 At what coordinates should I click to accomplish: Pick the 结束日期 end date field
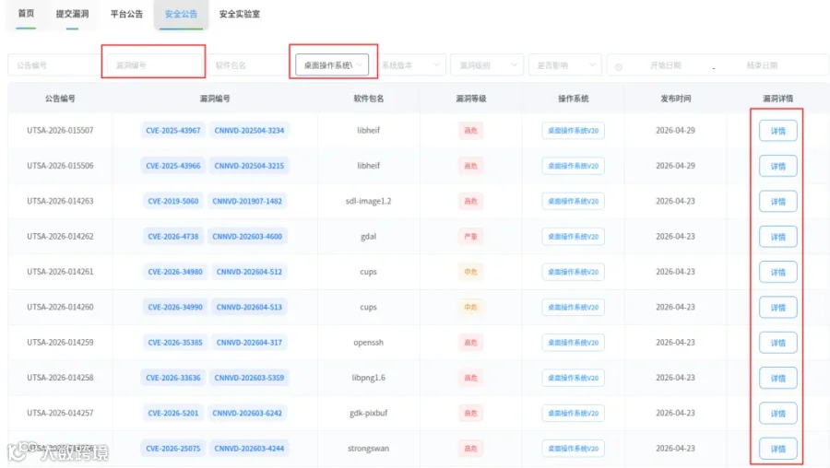click(x=762, y=65)
